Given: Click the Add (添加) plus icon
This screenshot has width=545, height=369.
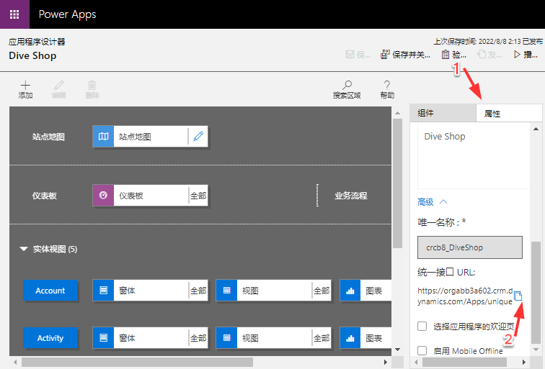Looking at the screenshot, I should click(25, 86).
